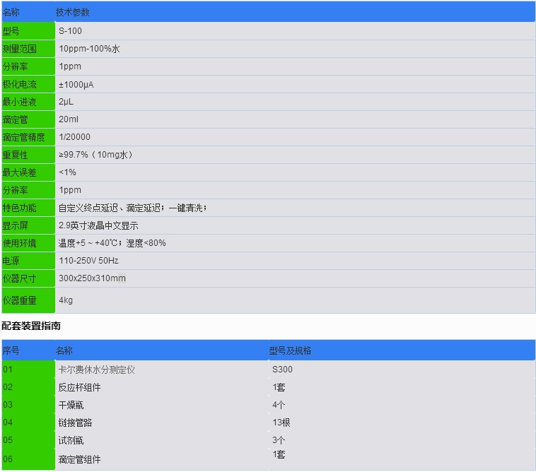Select the 13根 quantity cell
Image resolution: width=536 pixels, height=472 pixels.
coord(281,423)
